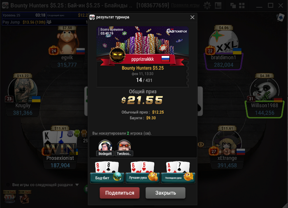Viewport: 288px width, 208px height.
Task: Click the Закрыть button
Action: tap(165, 193)
